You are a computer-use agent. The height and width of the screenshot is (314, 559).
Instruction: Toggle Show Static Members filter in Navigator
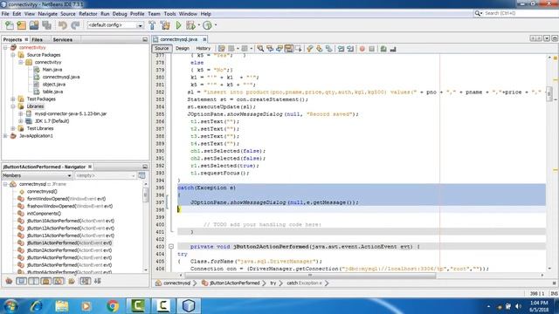coord(34,281)
